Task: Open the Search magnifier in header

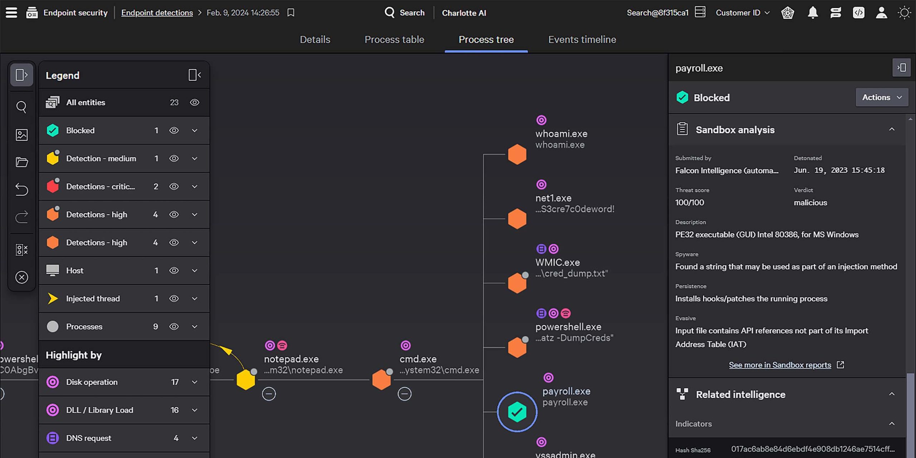Action: [x=389, y=13]
